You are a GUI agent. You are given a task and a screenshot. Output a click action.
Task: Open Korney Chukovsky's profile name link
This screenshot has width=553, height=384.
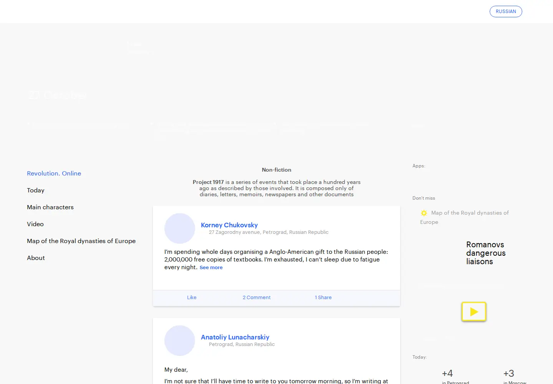229,225
